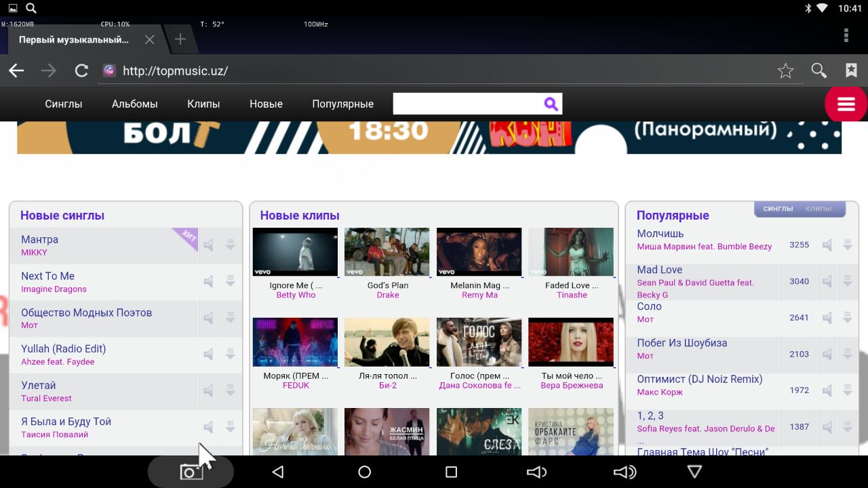The height and width of the screenshot is (488, 868).
Task: Reload the page with refresh icon
Action: (81, 70)
